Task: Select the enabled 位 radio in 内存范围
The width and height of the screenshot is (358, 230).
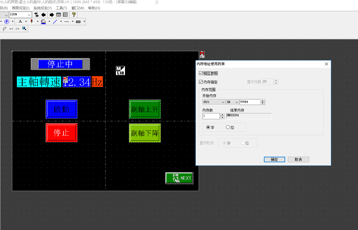Action: pos(228,127)
